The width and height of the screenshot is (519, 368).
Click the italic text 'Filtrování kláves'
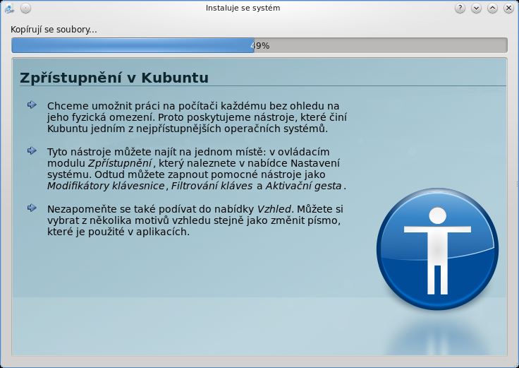tap(212, 186)
